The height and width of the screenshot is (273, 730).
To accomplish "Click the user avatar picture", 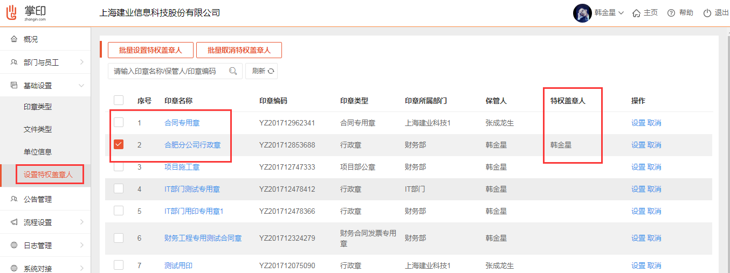I will 582,13.
